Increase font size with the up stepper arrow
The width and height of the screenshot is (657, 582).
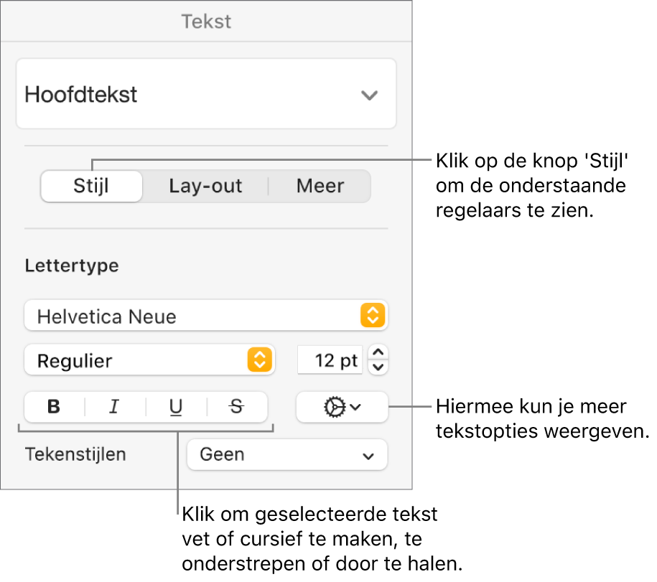(x=378, y=352)
